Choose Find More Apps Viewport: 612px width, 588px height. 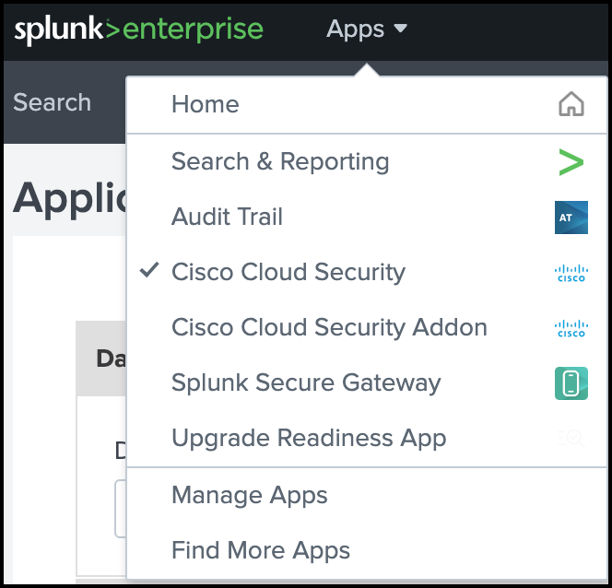pyautogui.click(x=367, y=550)
